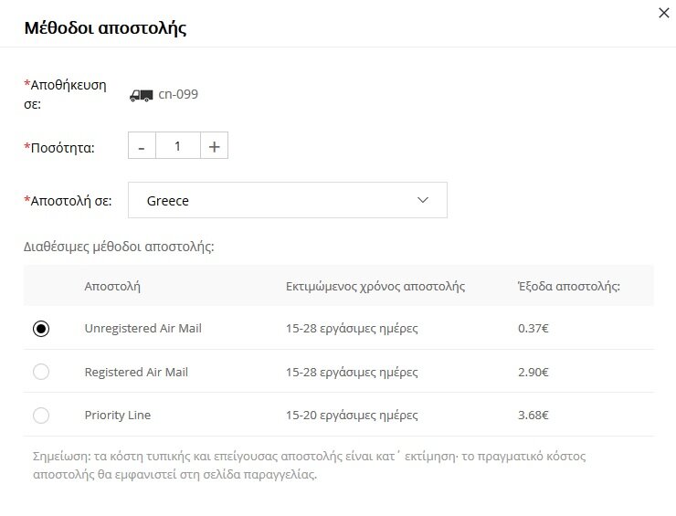Select the Unregistered Air Mail radio button
The width and height of the screenshot is (676, 516).
[41, 329]
